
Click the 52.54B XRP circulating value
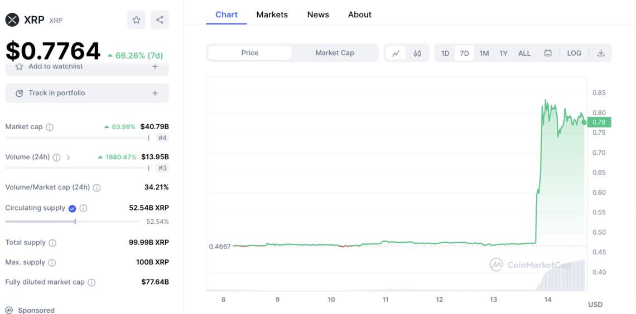point(149,208)
